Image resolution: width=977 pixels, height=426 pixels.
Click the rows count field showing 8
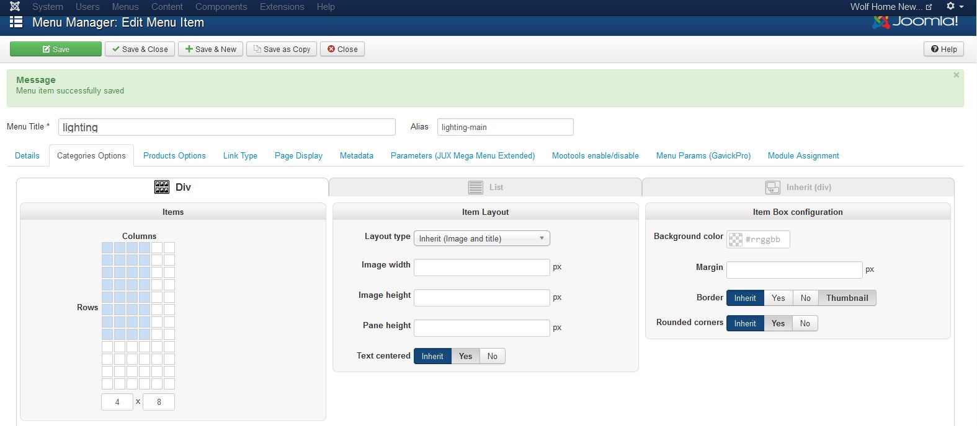pos(159,402)
